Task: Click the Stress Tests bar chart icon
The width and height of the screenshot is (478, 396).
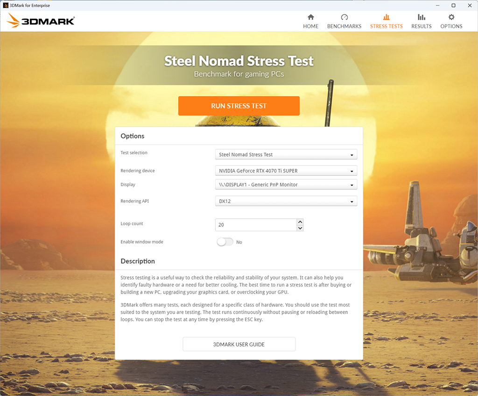Action: click(x=386, y=17)
